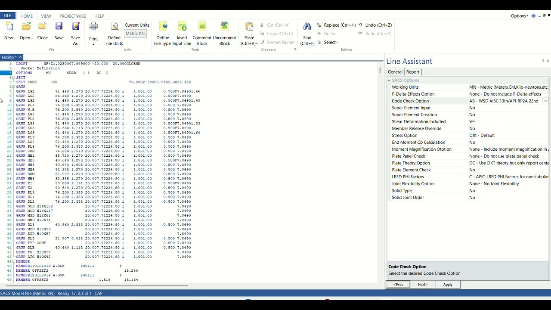Select the Working Units value field
Image resolution: width=551 pixels, height=310 pixels.
tap(508, 87)
